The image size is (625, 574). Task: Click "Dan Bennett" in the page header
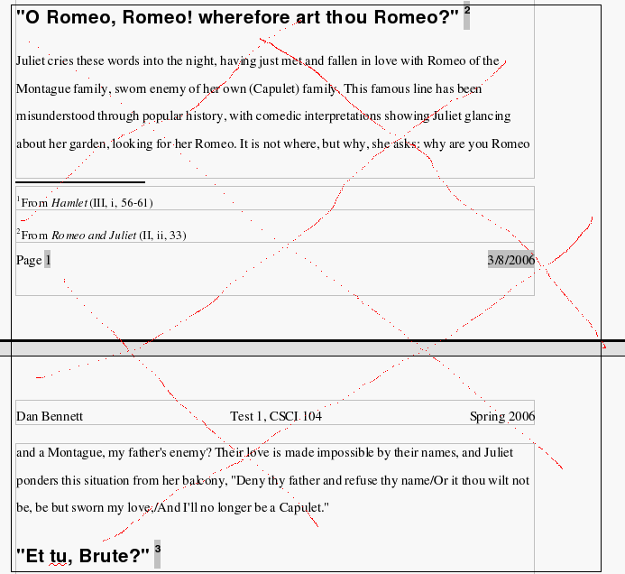point(50,416)
